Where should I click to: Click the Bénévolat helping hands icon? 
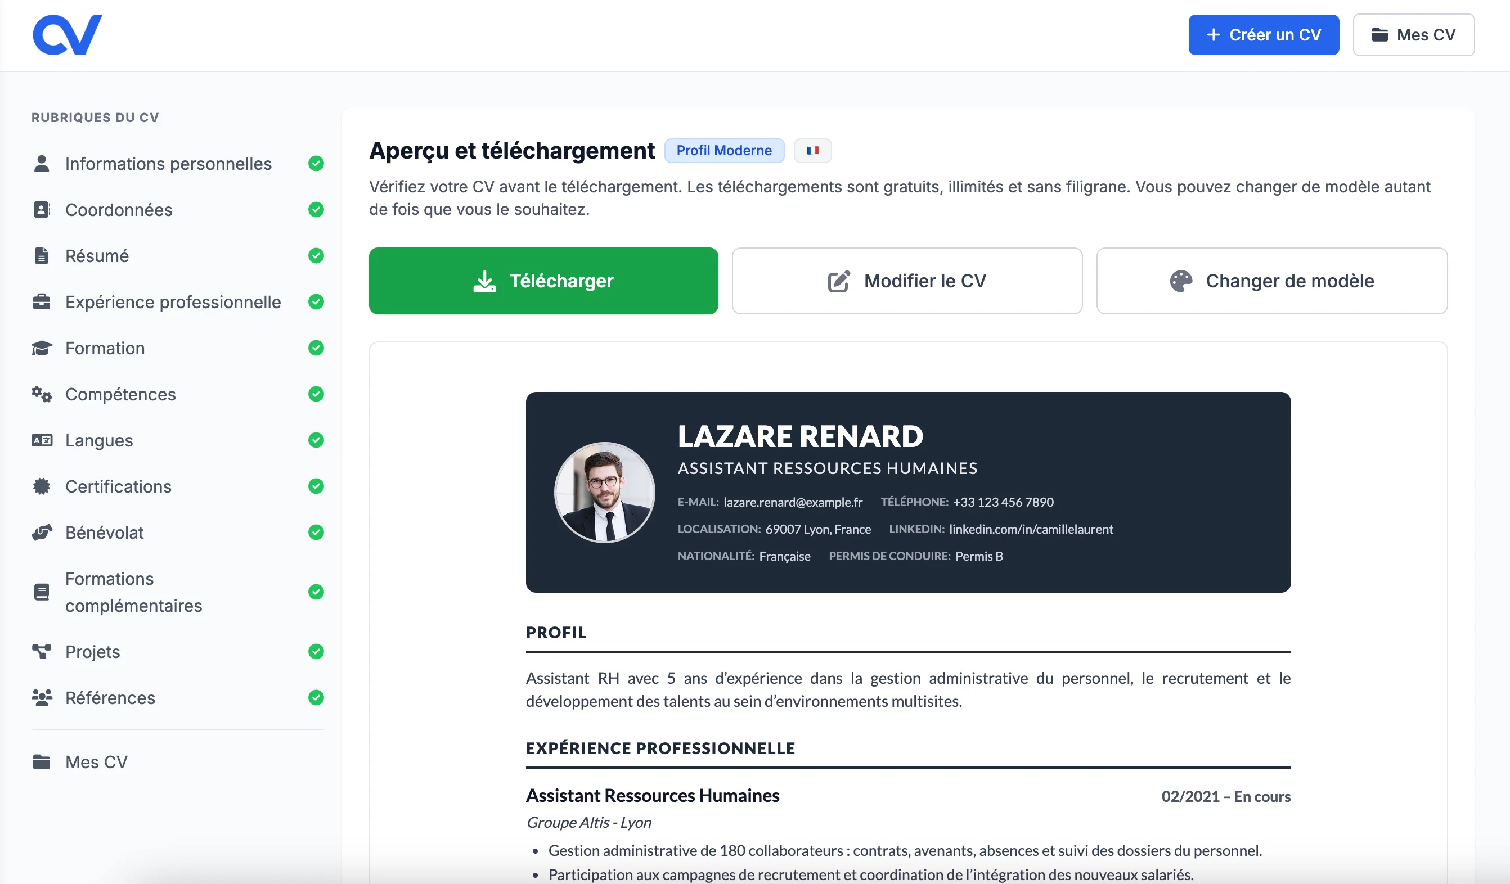pyautogui.click(x=41, y=533)
